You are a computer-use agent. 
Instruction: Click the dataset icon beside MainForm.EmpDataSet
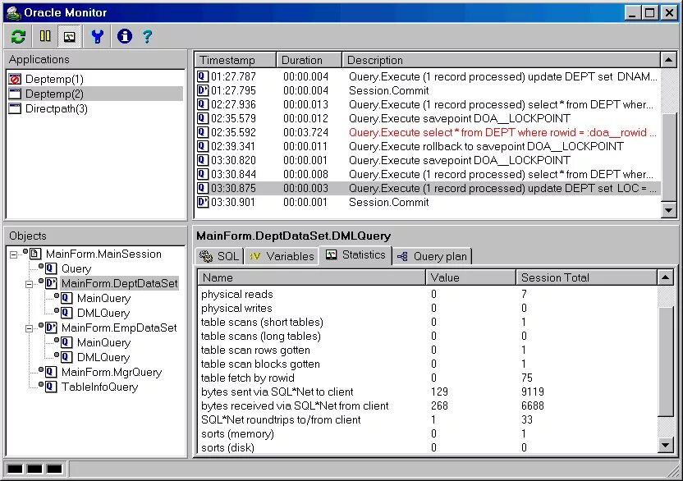point(51,328)
